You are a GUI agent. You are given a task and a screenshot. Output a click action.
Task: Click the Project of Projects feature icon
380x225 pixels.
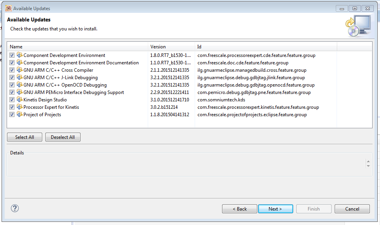pos(20,114)
